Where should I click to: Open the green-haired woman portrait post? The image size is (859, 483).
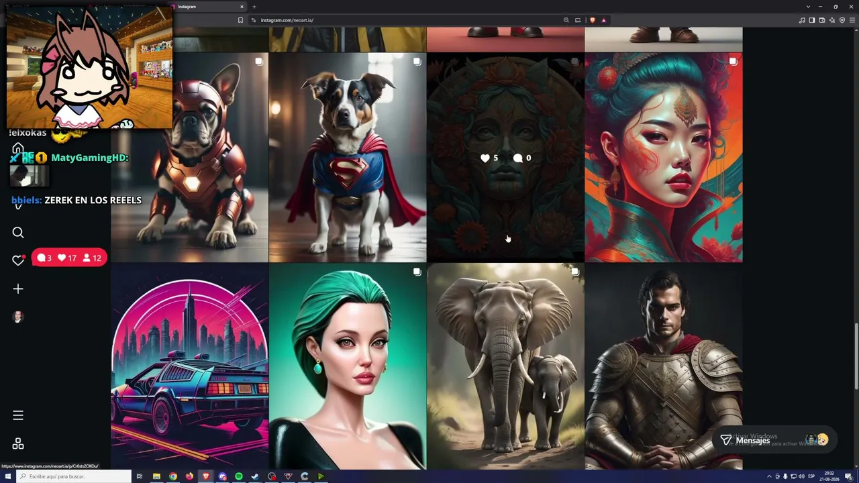(x=348, y=366)
